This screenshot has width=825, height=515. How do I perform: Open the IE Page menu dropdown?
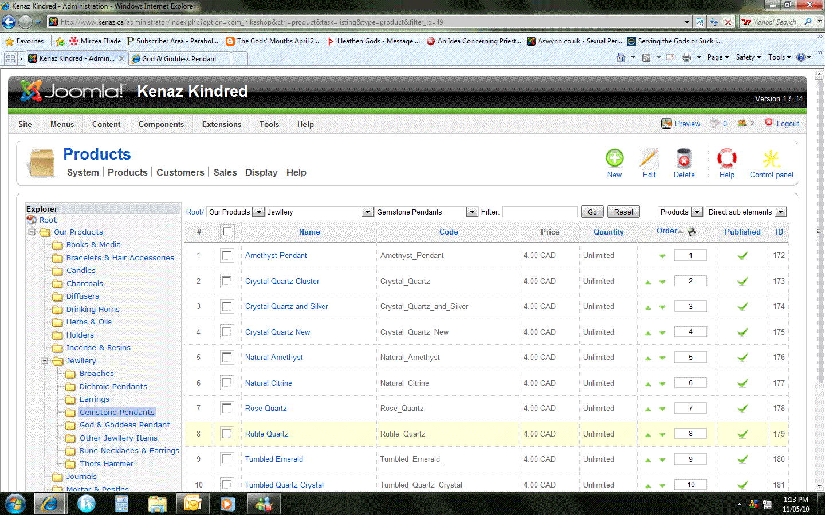[718, 57]
